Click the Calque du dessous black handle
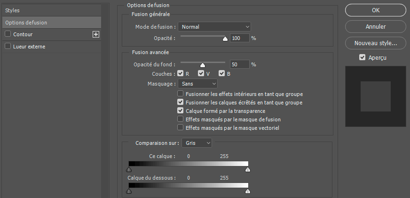Screen dimensions: 410x198 pyautogui.click(x=129, y=191)
